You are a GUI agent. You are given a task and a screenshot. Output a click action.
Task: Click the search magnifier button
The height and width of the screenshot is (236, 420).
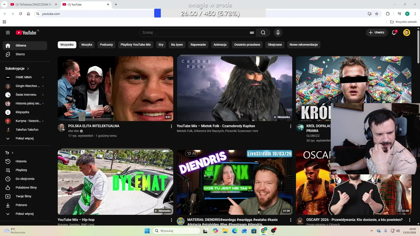[x=263, y=32]
